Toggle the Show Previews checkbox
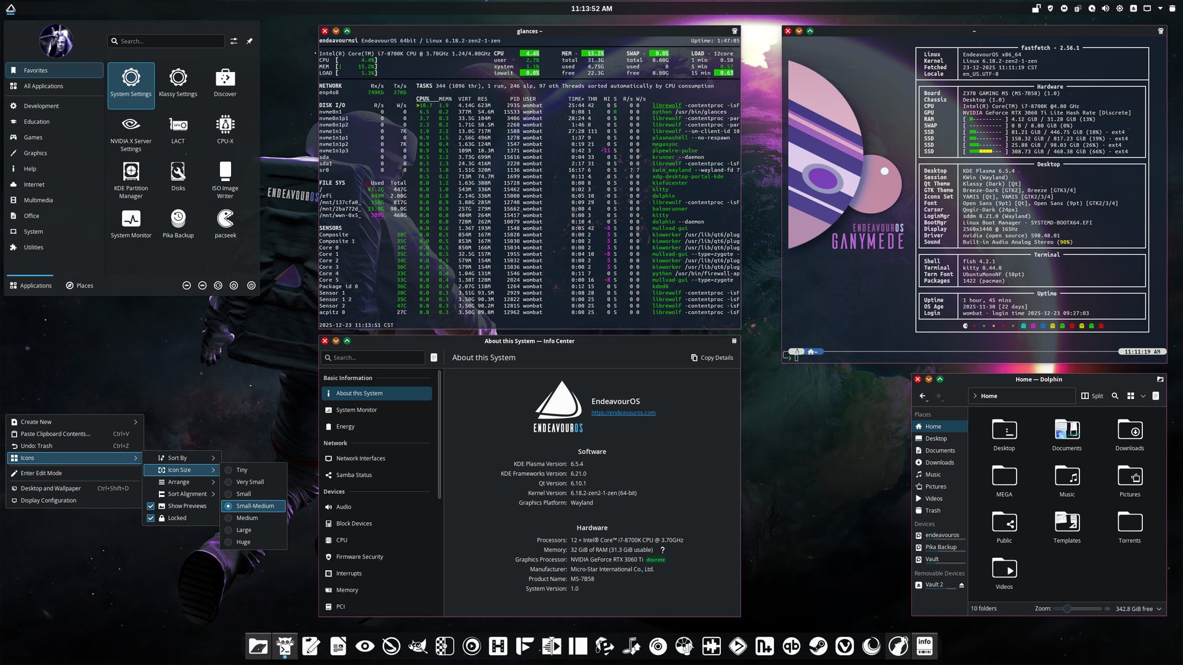 [150, 506]
